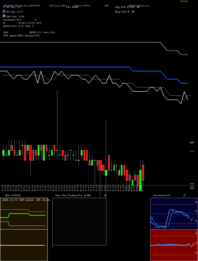This screenshot has width=198, height=261.
Task: Click the white 50 Day EMA legend swatch
Action: (4, 11)
